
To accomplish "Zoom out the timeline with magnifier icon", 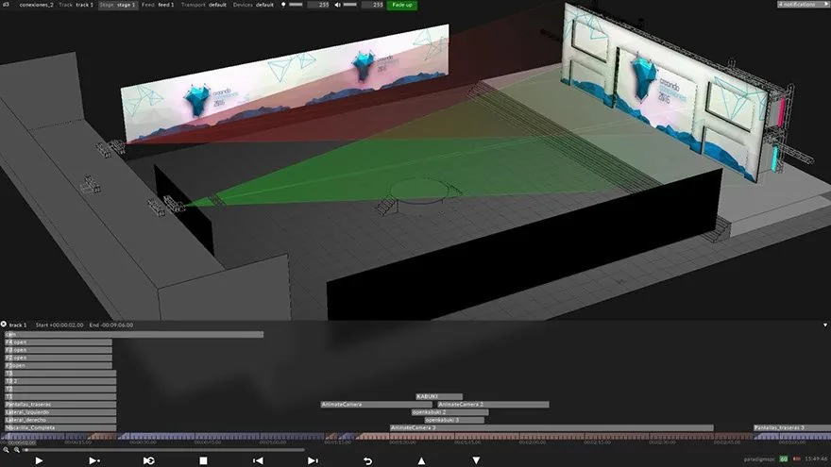I will pos(6,450).
